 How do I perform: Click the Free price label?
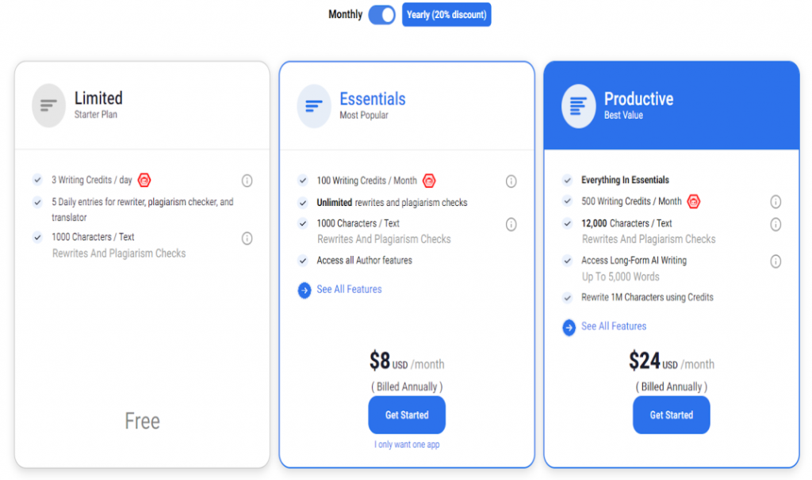click(x=143, y=421)
